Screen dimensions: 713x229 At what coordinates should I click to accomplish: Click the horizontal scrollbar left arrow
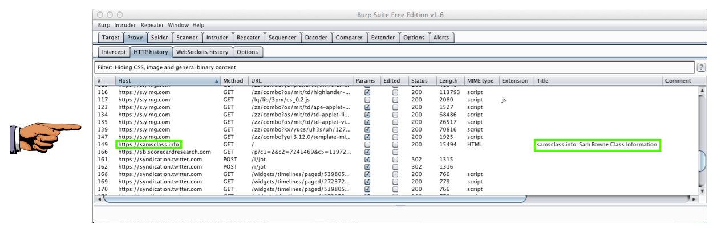100,199
